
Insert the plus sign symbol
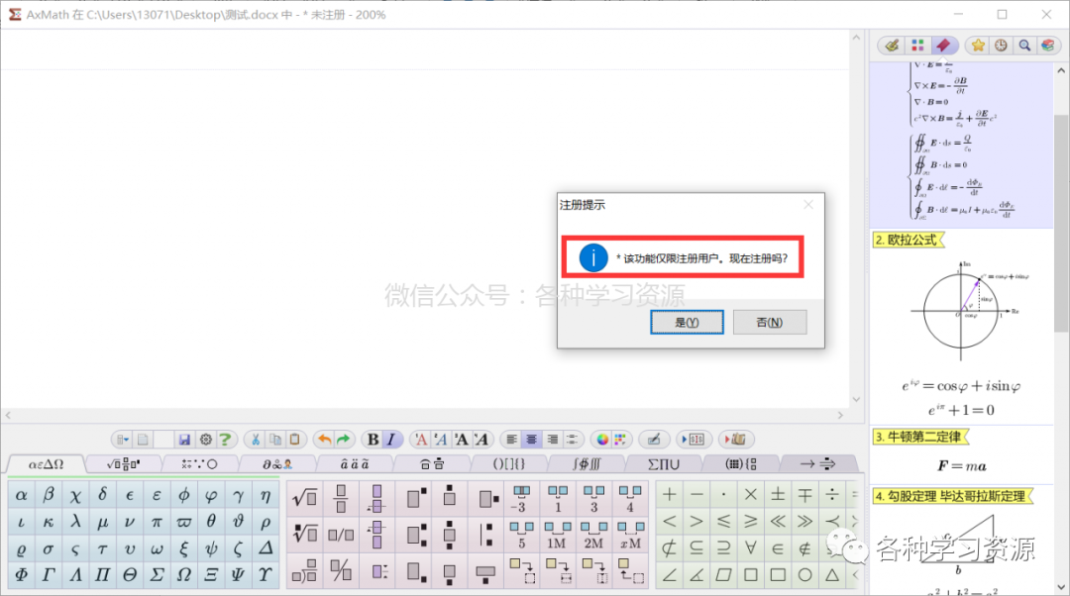[670, 495]
